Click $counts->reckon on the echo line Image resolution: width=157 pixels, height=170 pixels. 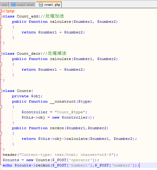pos(32,165)
